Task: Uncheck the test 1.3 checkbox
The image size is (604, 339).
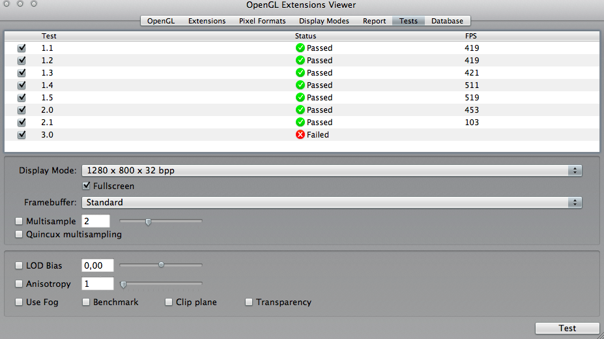Action: [22, 73]
